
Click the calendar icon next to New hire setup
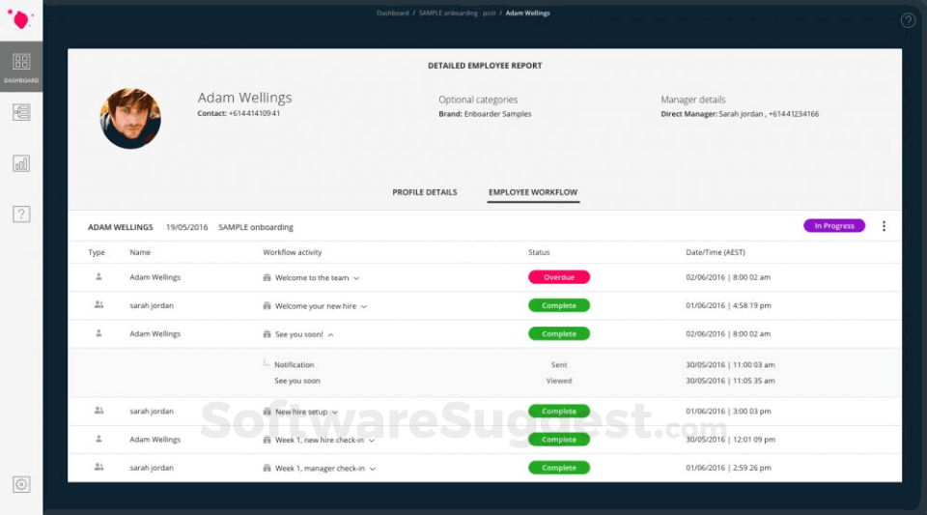[267, 412]
